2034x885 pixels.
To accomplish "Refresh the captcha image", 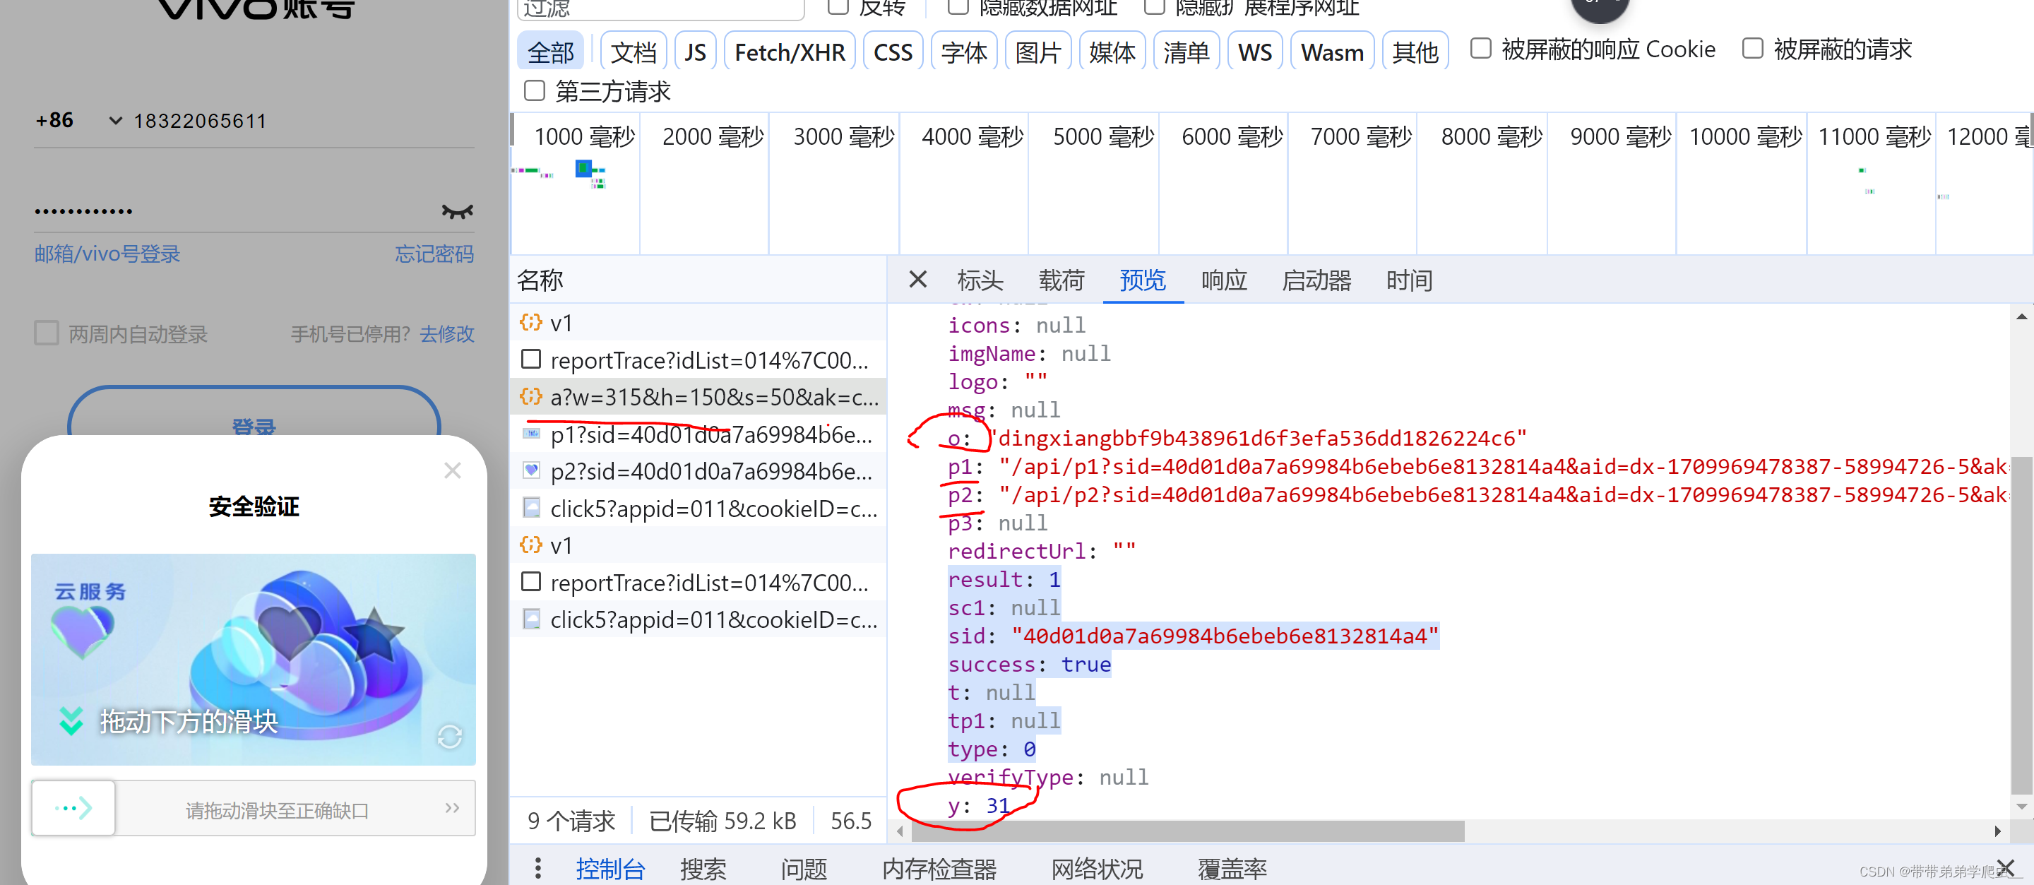I will pyautogui.click(x=449, y=737).
